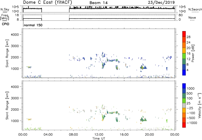The height and width of the screenshot is (140, 202).
Task: Click the 'Dome C East (fitACF)' title
Action: [x=47, y=3]
